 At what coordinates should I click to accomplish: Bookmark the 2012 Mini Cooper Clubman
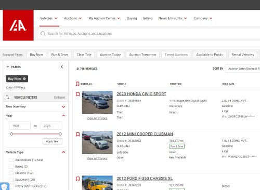pyautogui.click(x=77, y=134)
